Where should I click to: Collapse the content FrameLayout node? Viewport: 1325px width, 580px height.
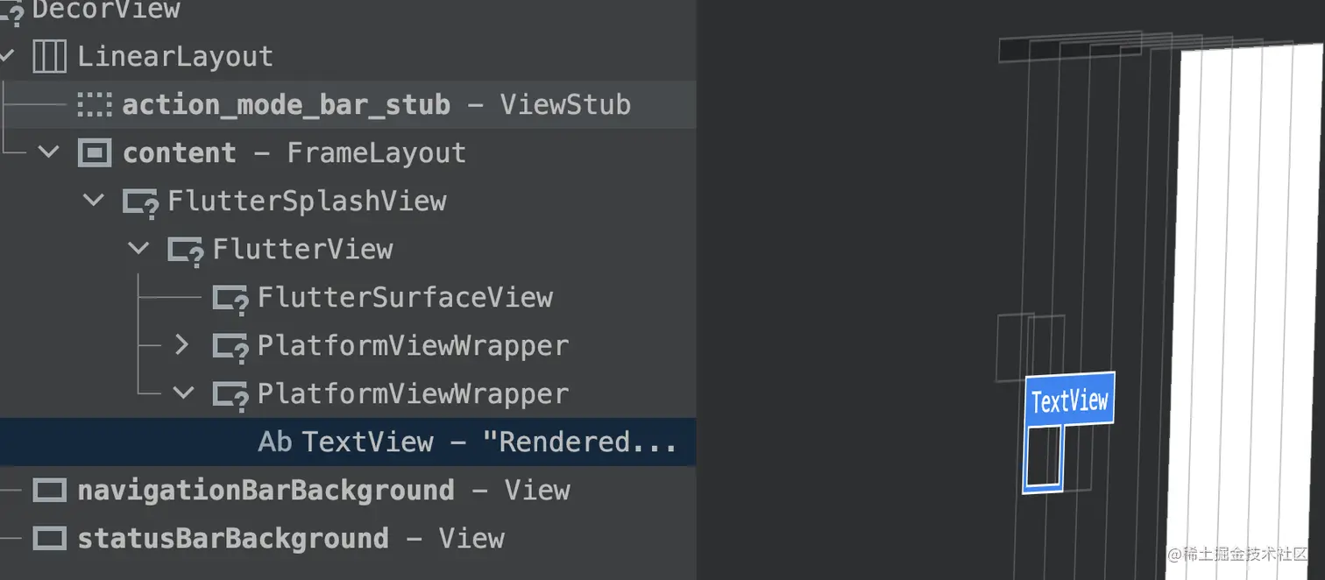(49, 152)
